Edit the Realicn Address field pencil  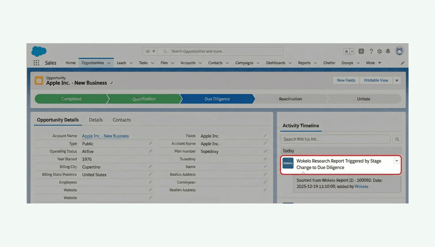[265, 174]
